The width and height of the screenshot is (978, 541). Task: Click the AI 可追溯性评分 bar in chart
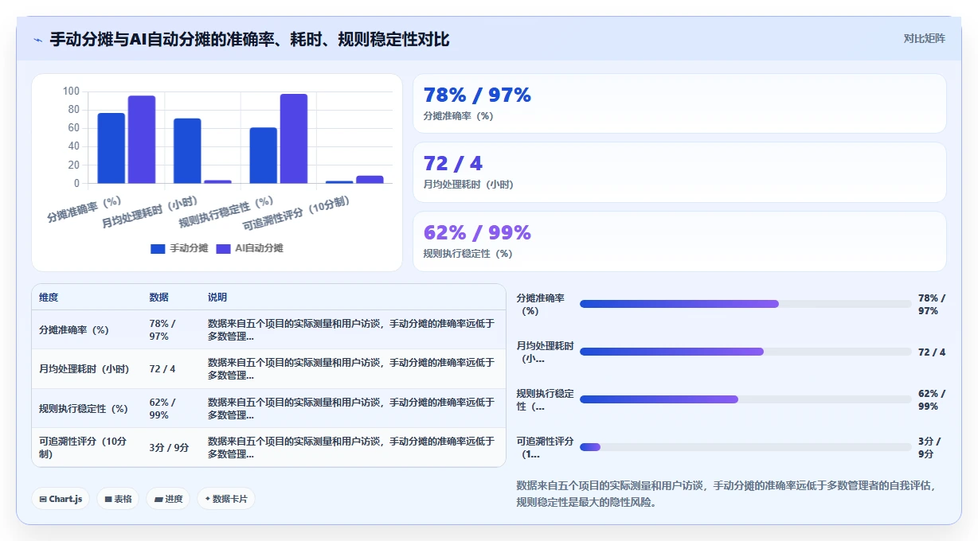(370, 180)
